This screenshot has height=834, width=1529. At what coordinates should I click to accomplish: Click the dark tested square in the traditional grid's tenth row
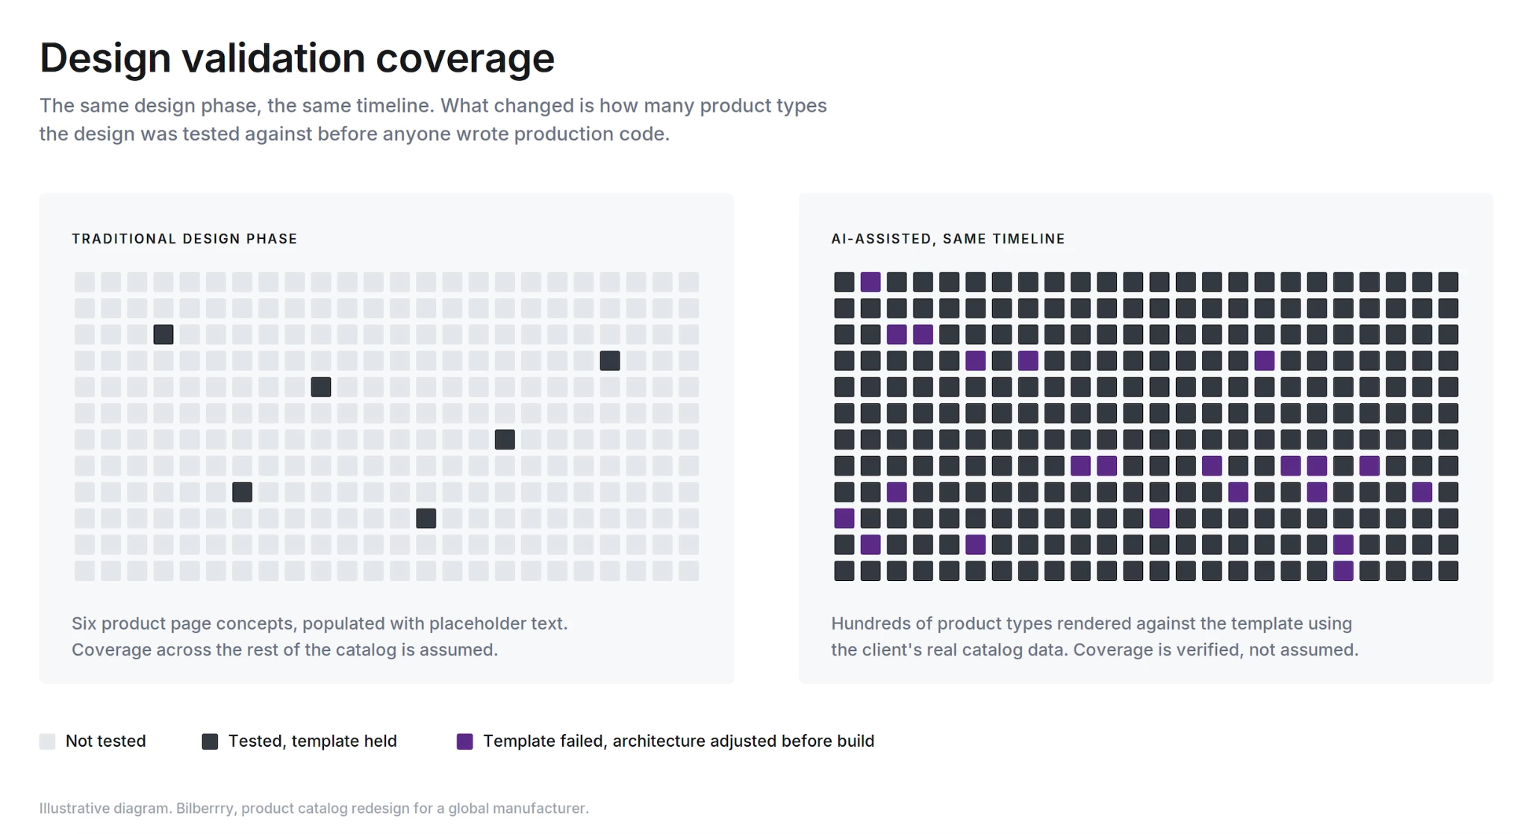point(426,518)
